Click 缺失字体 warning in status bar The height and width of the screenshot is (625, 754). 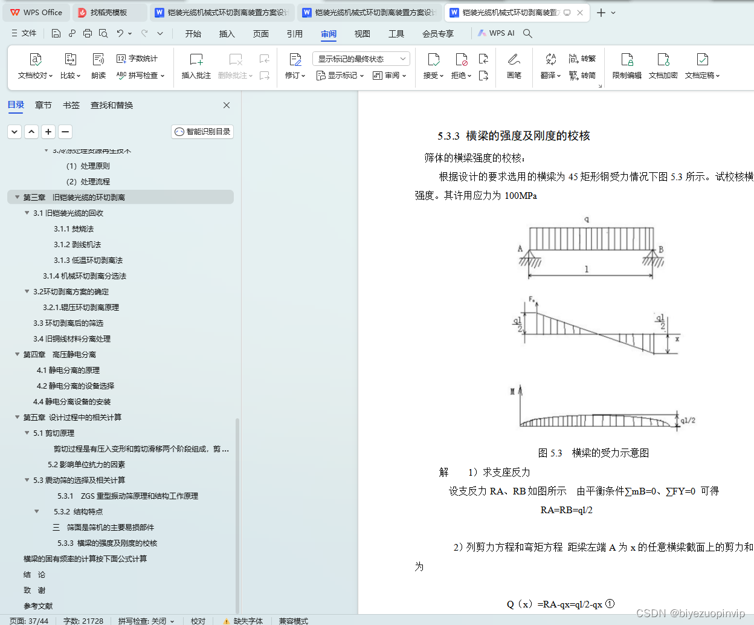click(x=243, y=621)
